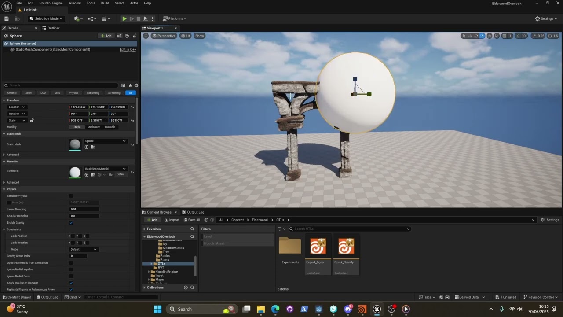Image resolution: width=563 pixels, height=317 pixels.
Task: Switch to the Output Log tab
Action: tap(193, 212)
